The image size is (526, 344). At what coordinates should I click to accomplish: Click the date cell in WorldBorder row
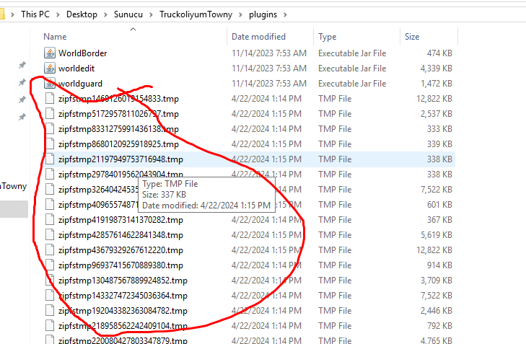(x=268, y=53)
